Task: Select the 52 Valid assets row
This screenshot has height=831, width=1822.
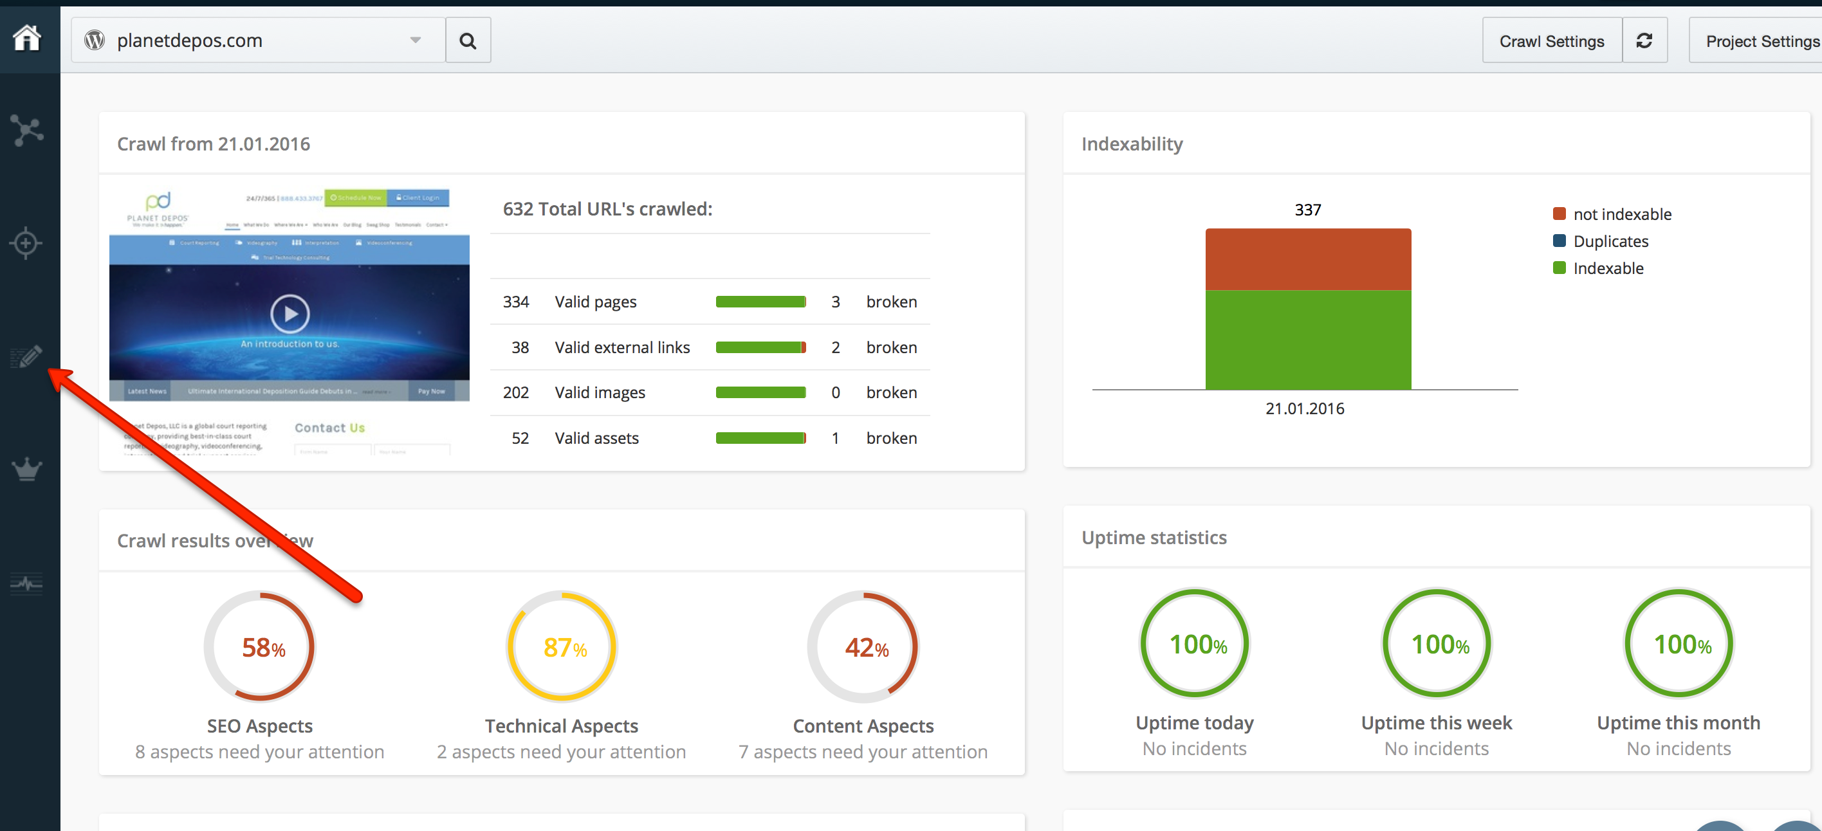Action: [710, 438]
